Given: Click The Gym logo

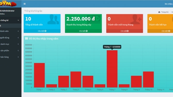Looking at the screenshot, I should pos(8,4).
